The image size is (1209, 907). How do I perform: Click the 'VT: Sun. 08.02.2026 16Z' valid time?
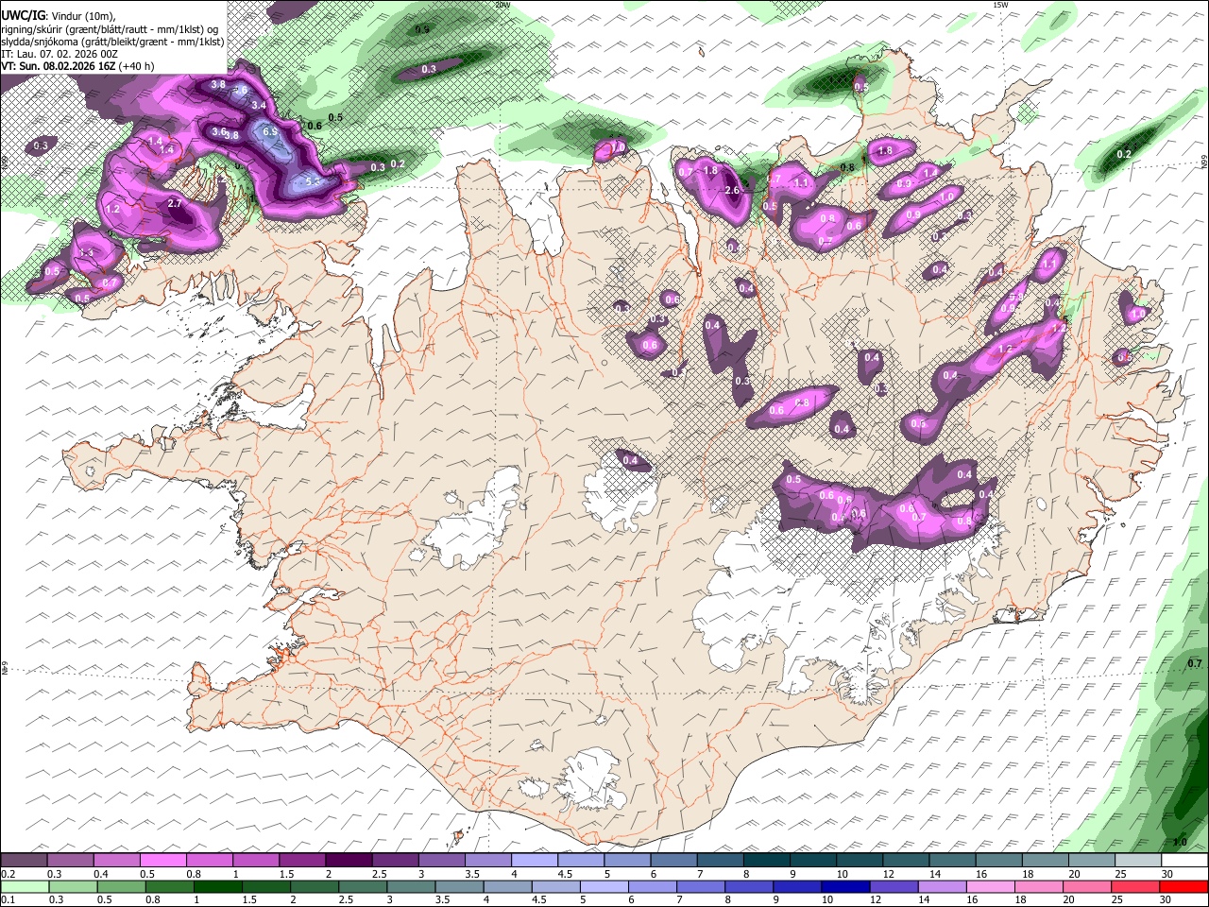coord(60,66)
